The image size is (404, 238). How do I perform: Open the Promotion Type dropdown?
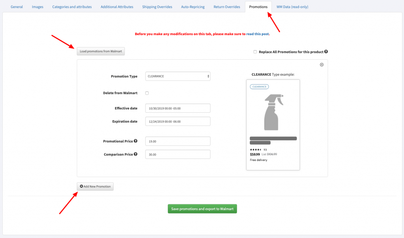178,76
